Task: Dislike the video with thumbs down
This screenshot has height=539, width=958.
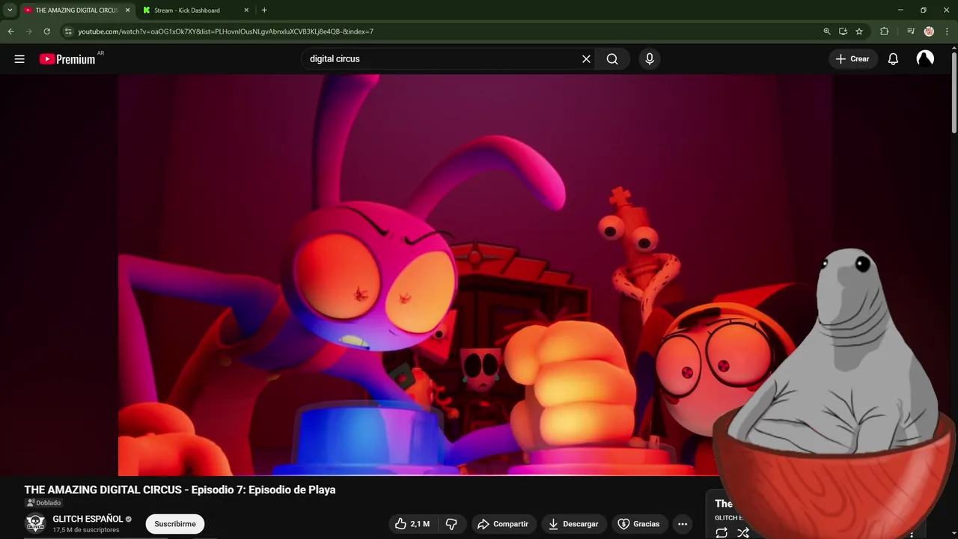Action: point(451,524)
